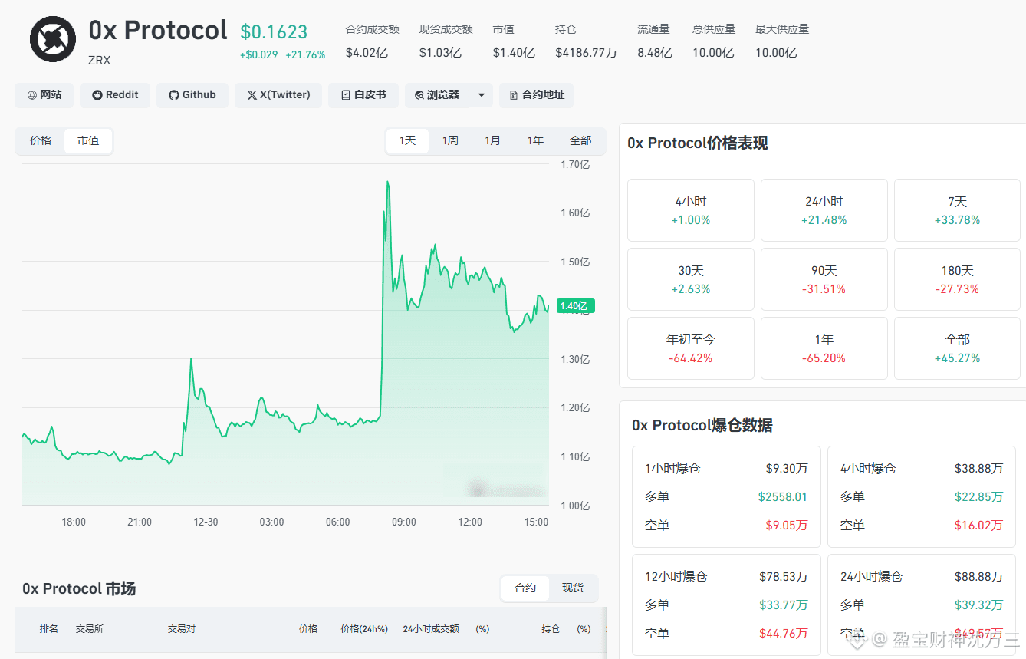This screenshot has height=659, width=1026.
Task: Click the 30天 price performance card
Action: [691, 279]
